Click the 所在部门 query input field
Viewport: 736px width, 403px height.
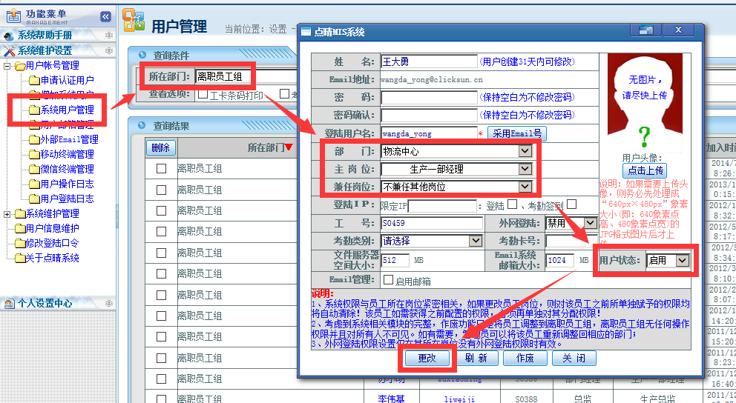(246, 76)
